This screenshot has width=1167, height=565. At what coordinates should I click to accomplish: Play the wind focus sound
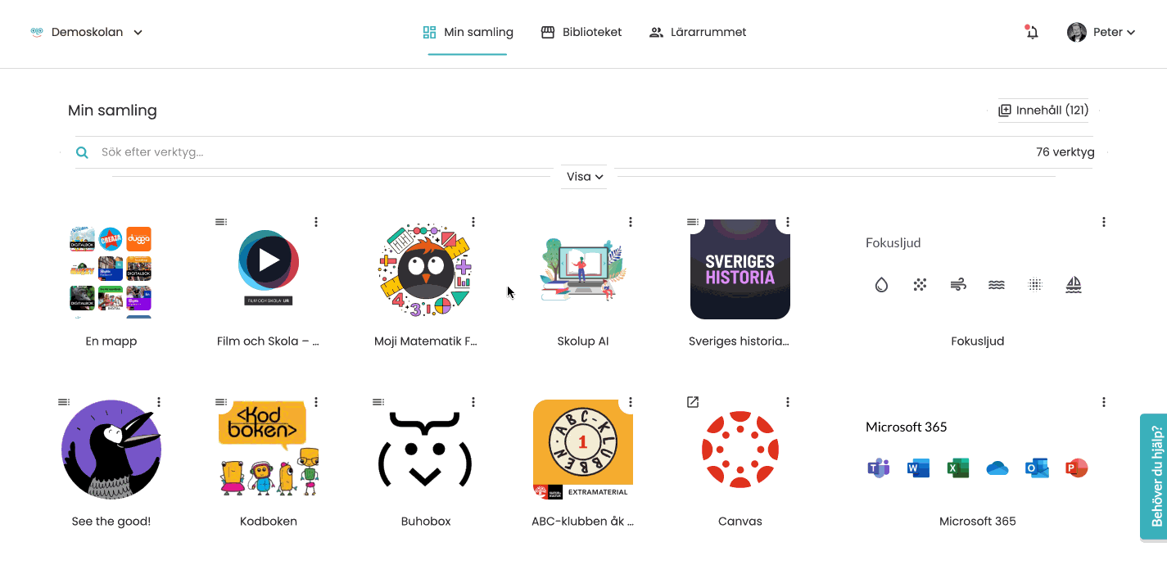coord(958,285)
